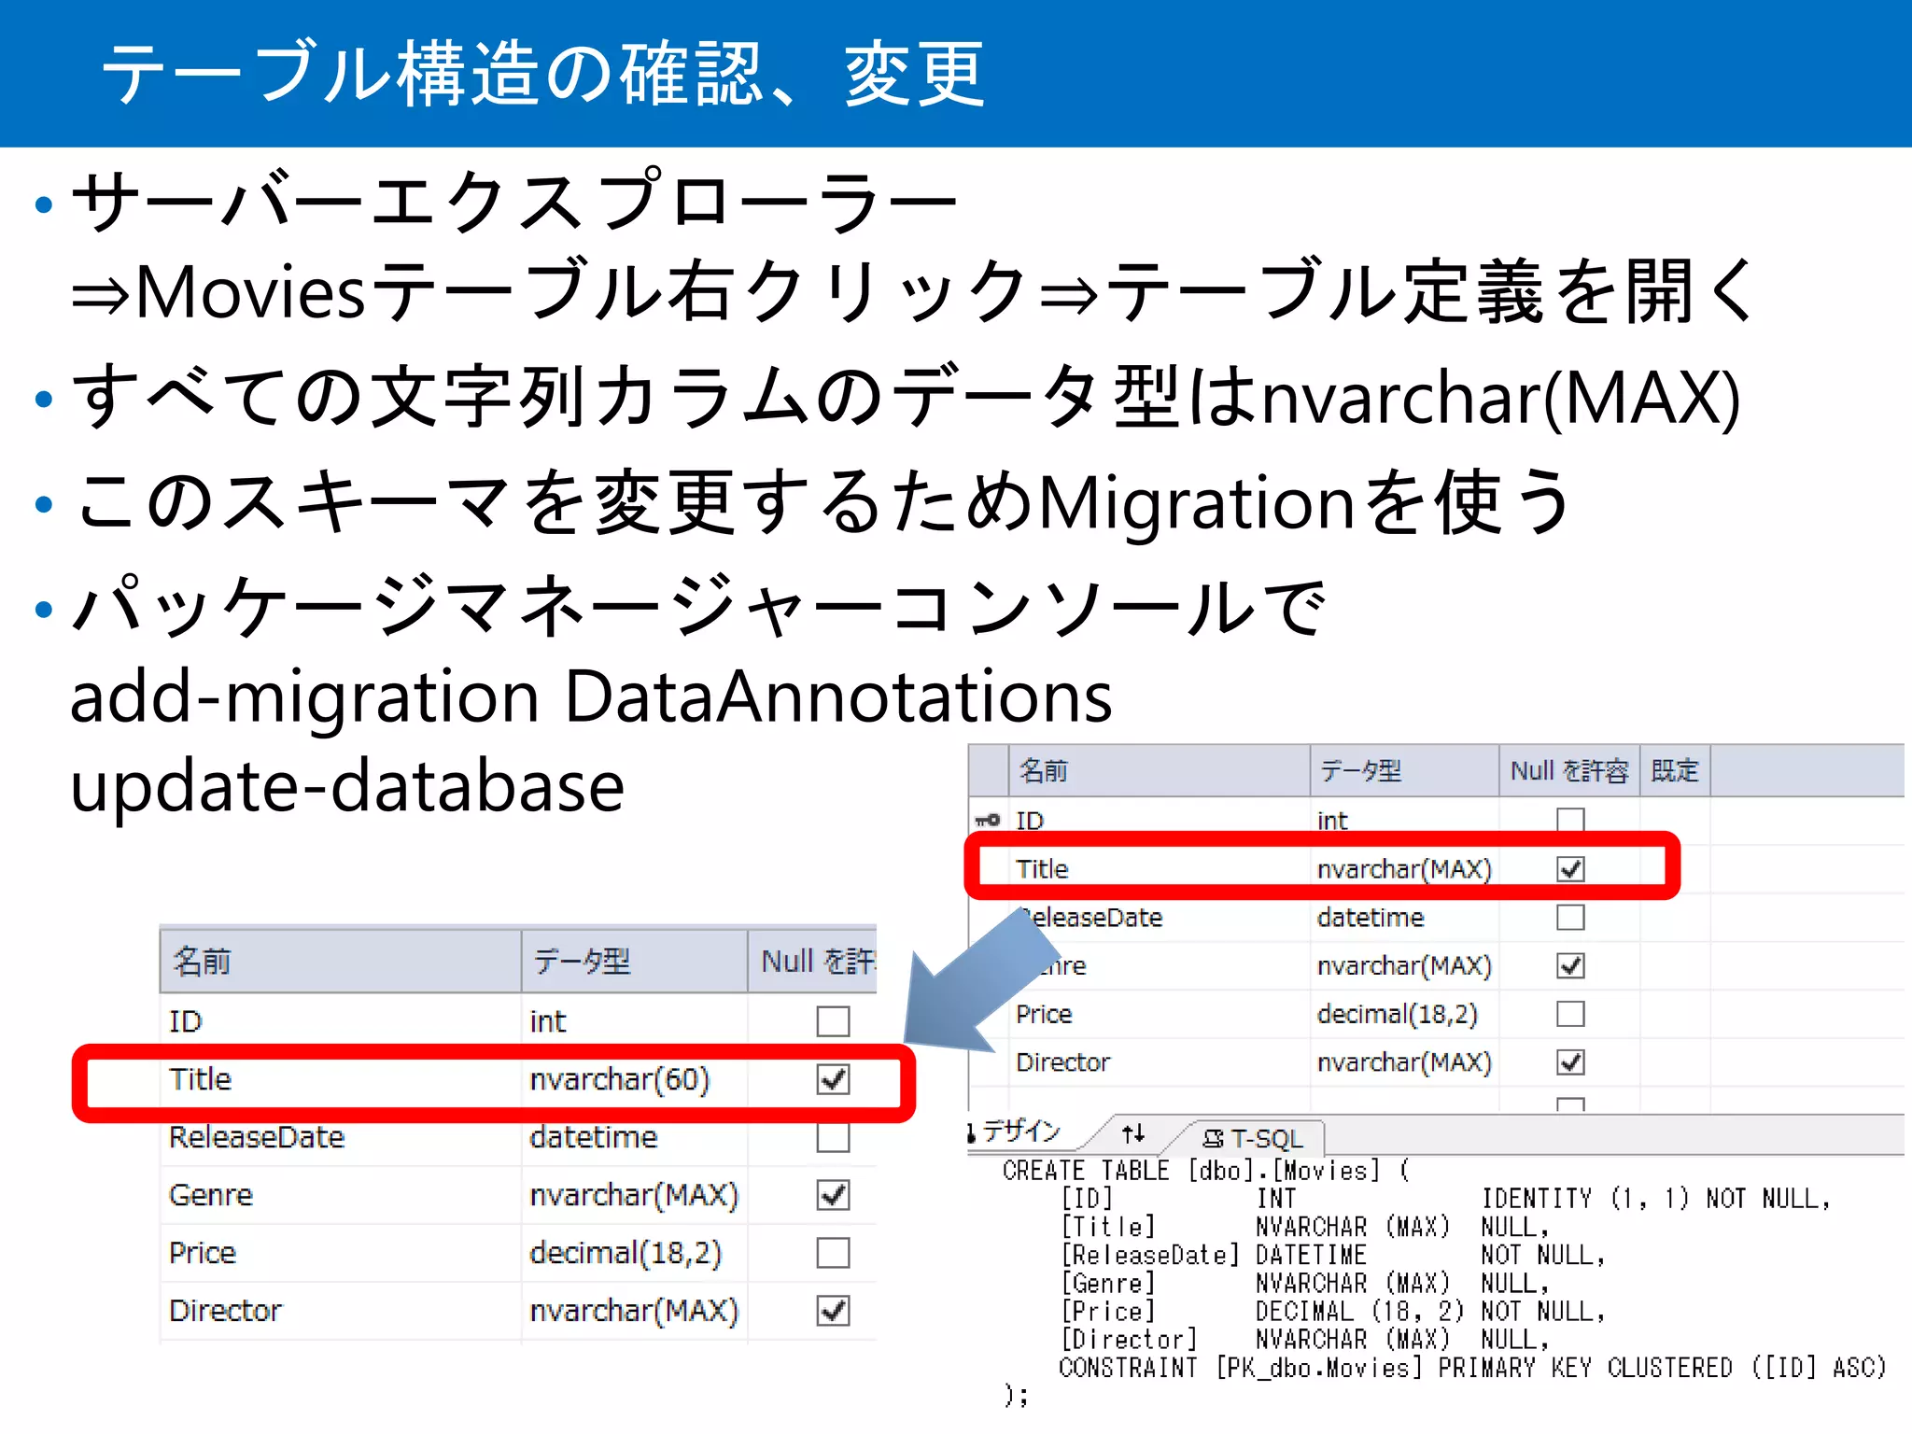Toggle Null checkbox for Genre in right table
Viewport: 1912px width, 1434px height.
coord(1570,965)
